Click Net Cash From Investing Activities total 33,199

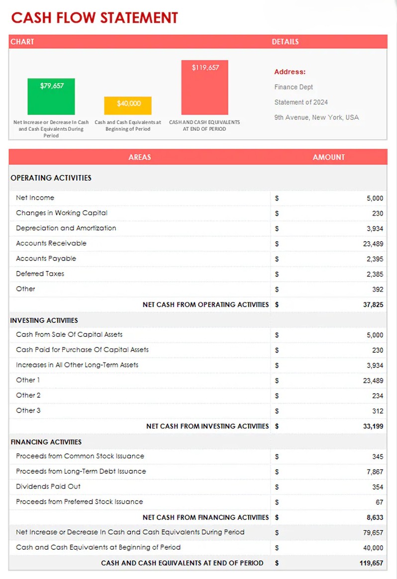pyautogui.click(x=373, y=426)
